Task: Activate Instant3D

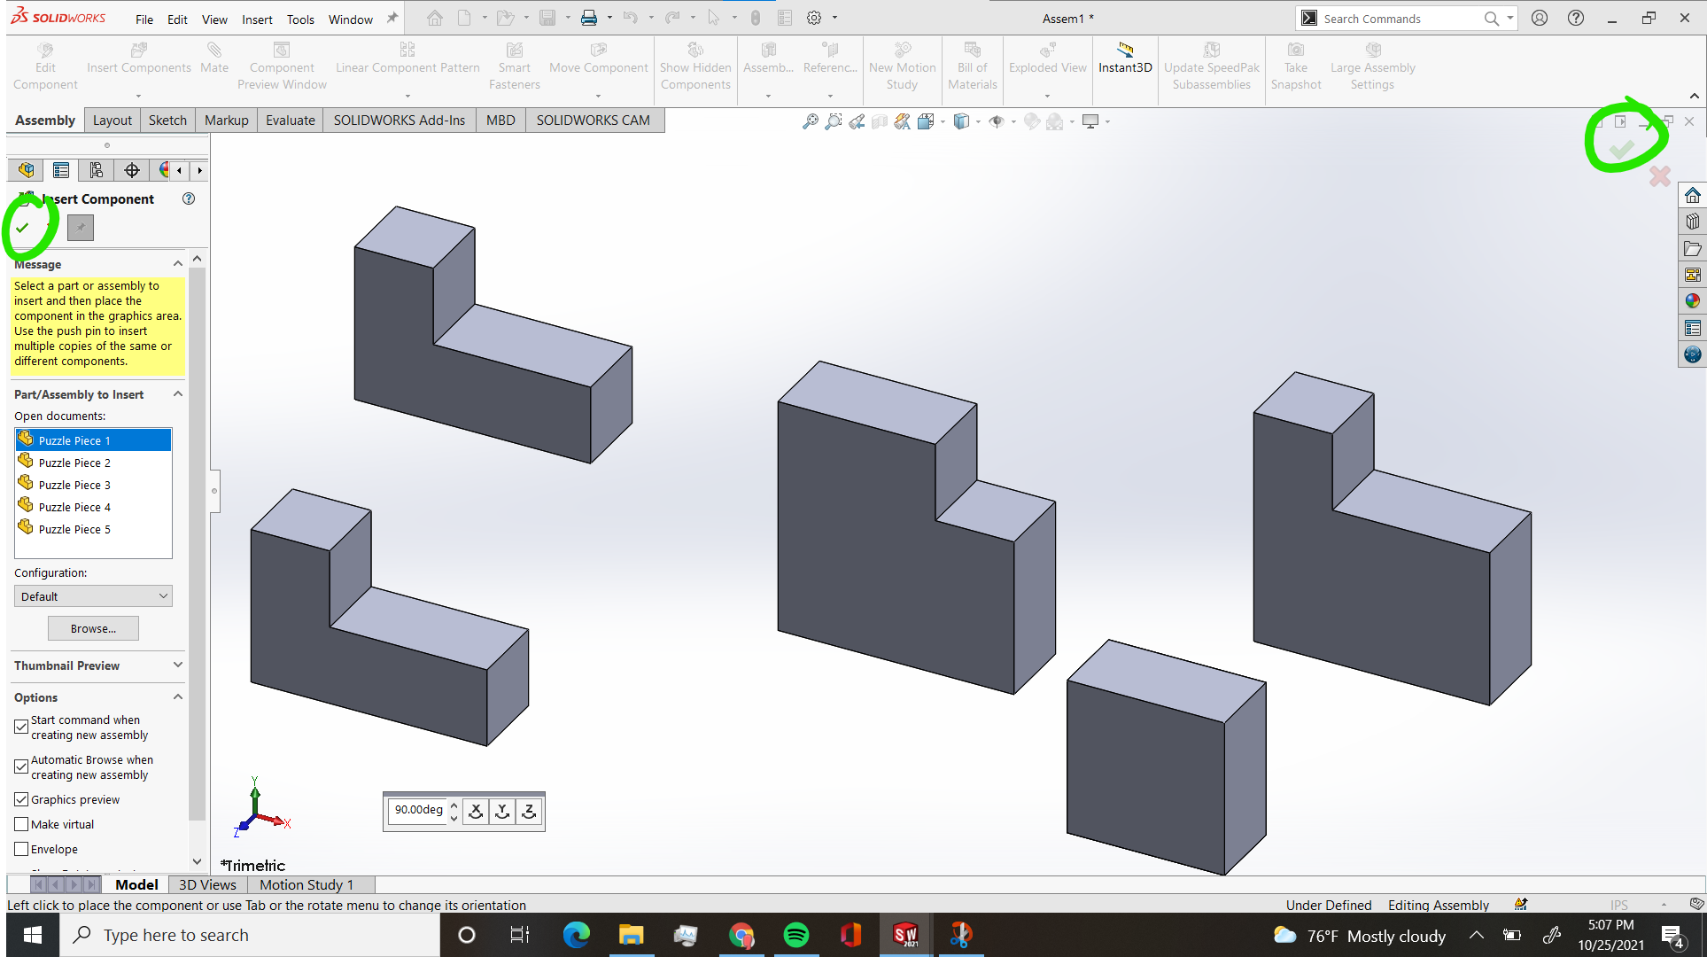Action: tap(1124, 60)
